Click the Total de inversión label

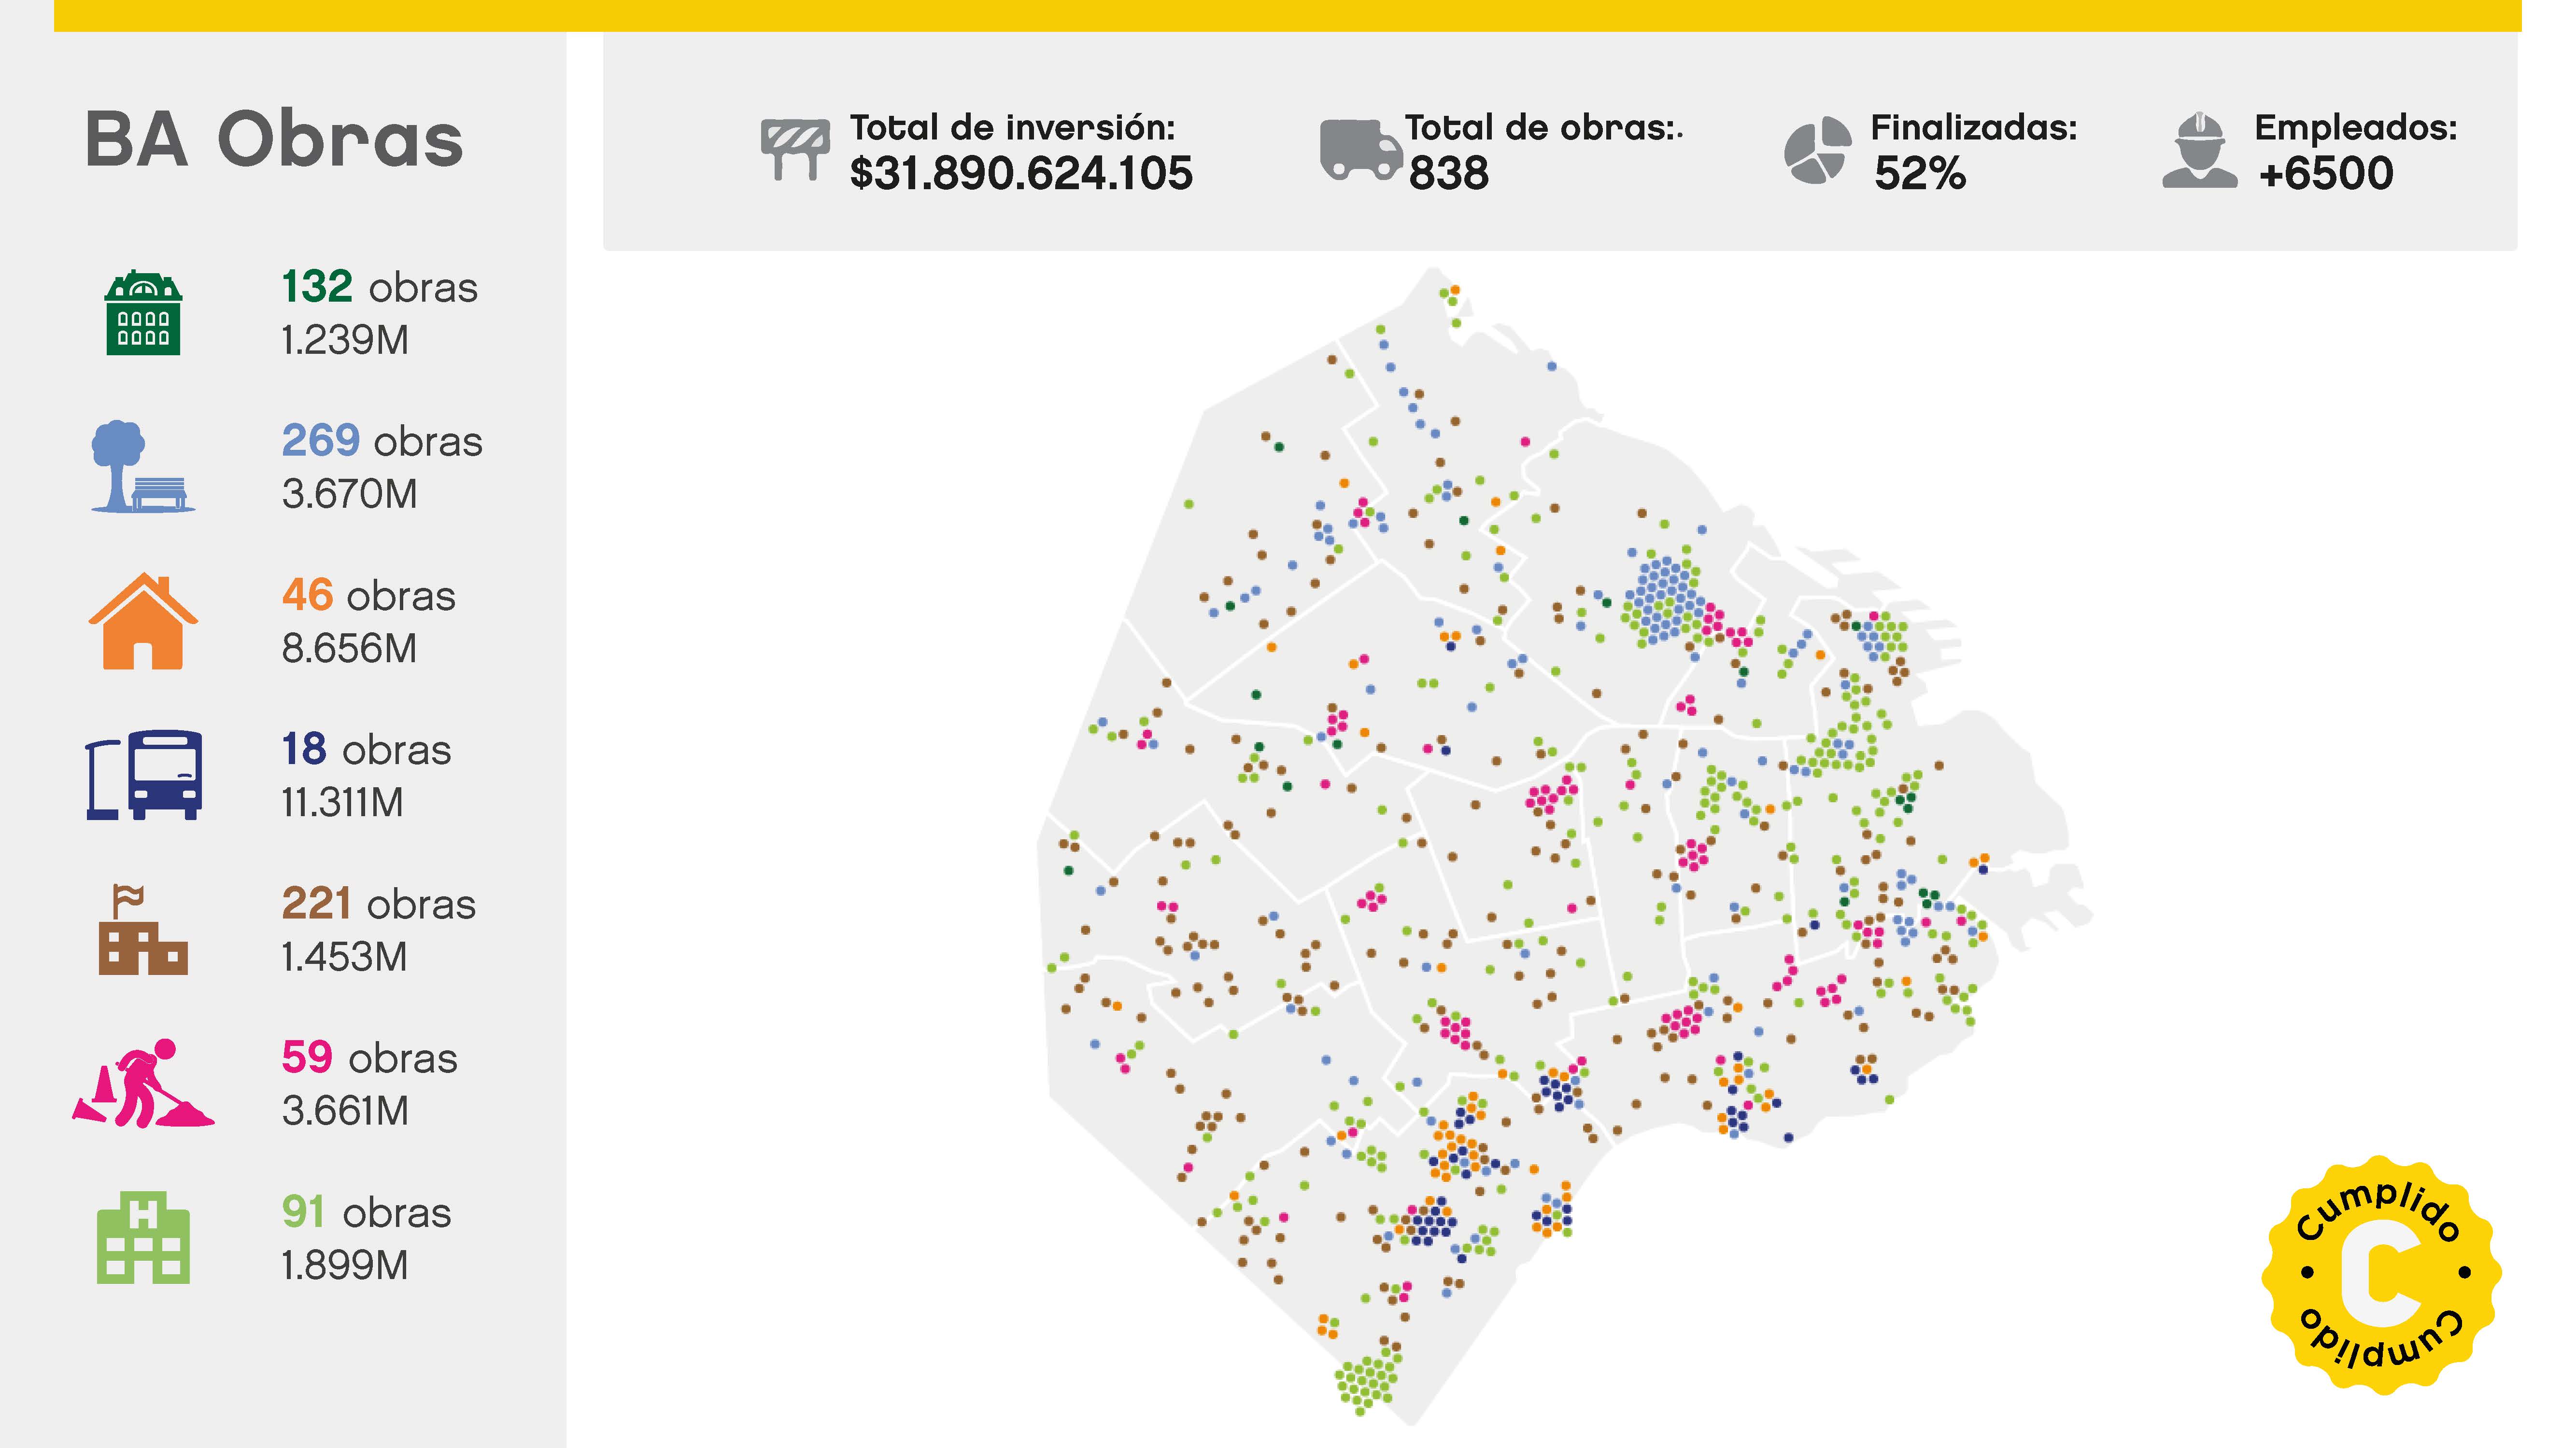pyautogui.click(x=1013, y=128)
